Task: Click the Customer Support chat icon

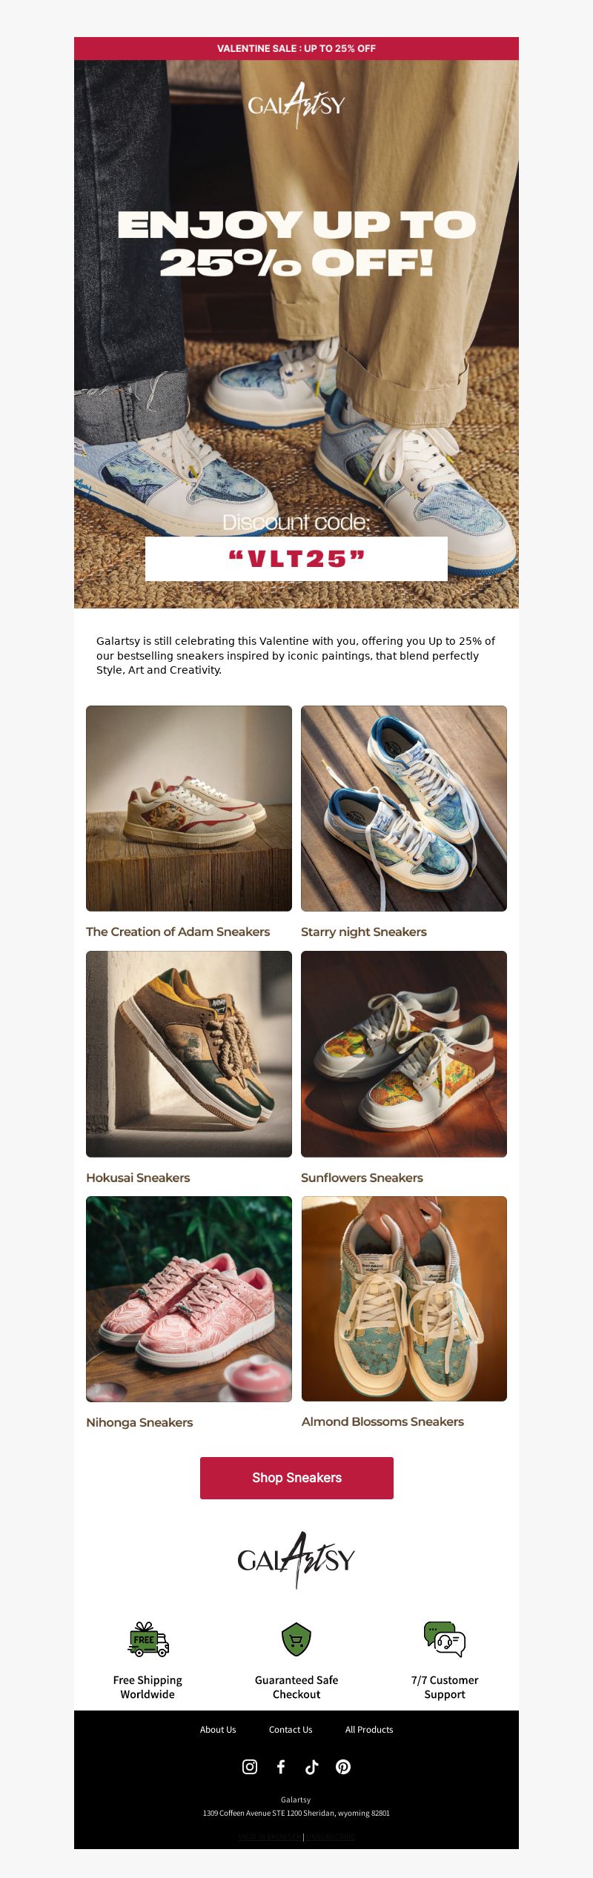Action: [445, 1639]
